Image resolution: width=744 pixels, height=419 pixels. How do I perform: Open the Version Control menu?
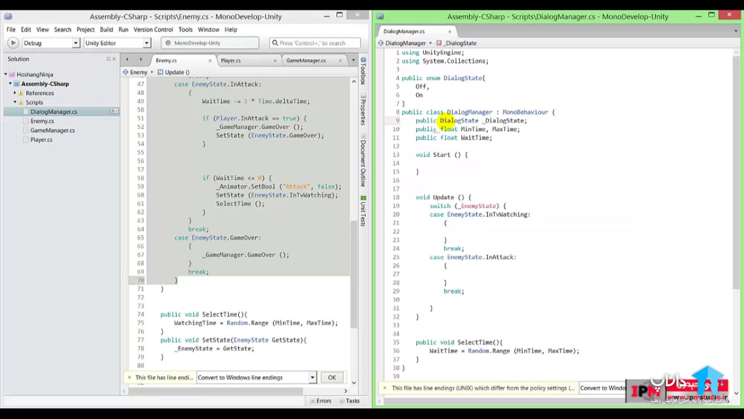coord(153,30)
